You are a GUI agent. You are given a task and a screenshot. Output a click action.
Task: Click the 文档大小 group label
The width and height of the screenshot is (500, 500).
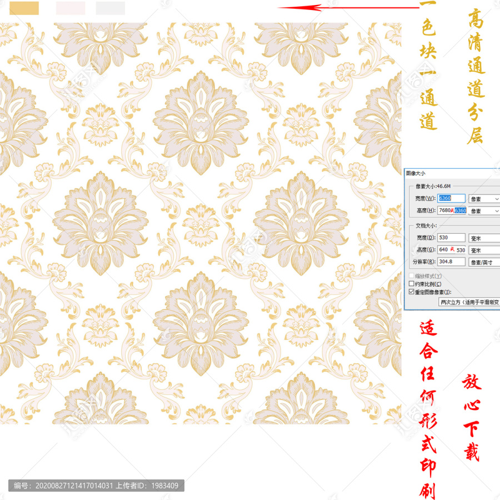click(x=426, y=226)
